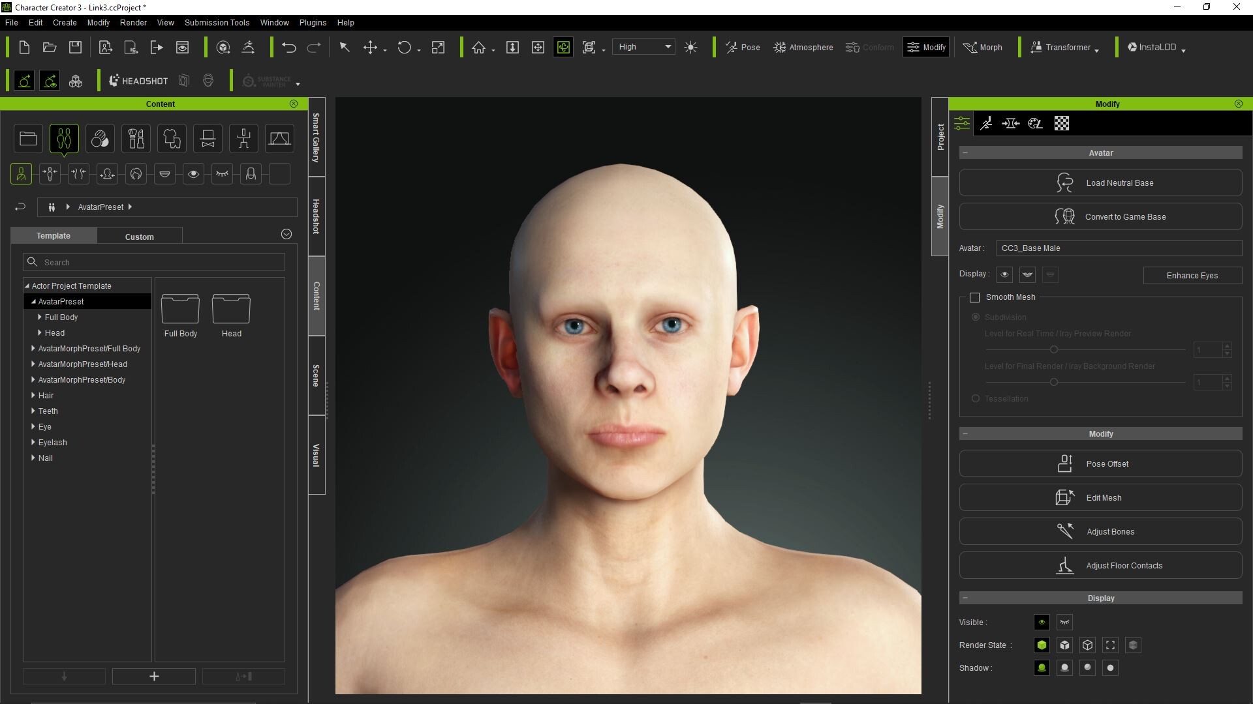This screenshot has width=1253, height=704.
Task: Open the Render menu
Action: 133,22
